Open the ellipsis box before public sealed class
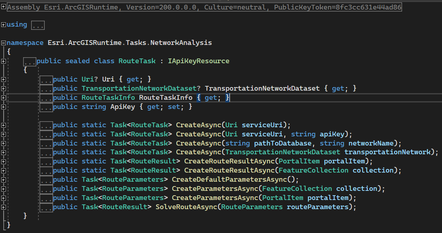Screen dimensions: 442x233 [30, 62]
